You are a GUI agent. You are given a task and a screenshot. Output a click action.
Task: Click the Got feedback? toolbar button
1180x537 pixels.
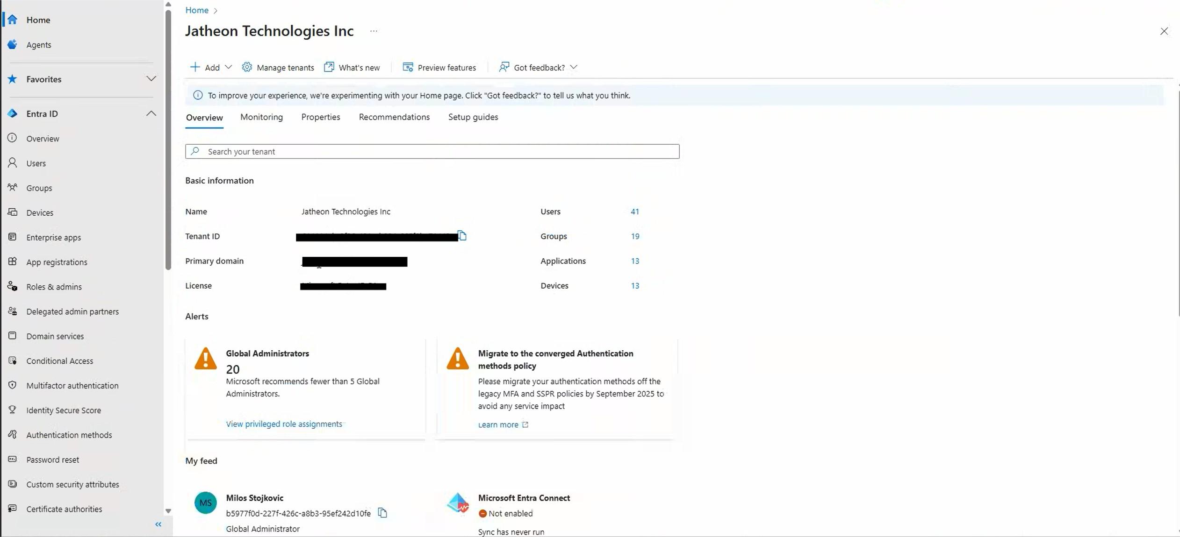pyautogui.click(x=538, y=67)
